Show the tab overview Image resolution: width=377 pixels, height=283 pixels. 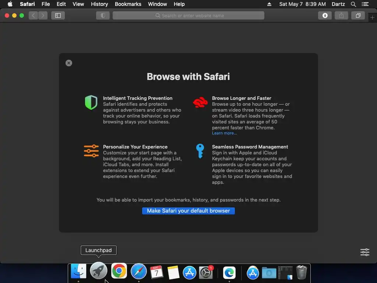(x=358, y=15)
